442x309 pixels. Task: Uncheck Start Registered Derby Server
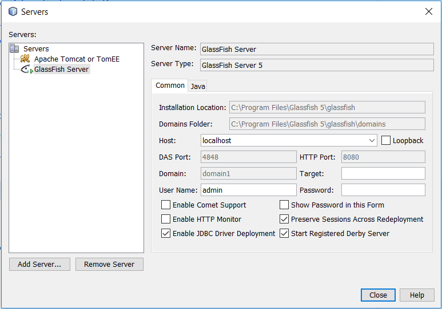[284, 233]
